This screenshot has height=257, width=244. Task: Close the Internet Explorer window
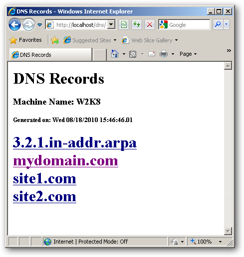(228, 11)
